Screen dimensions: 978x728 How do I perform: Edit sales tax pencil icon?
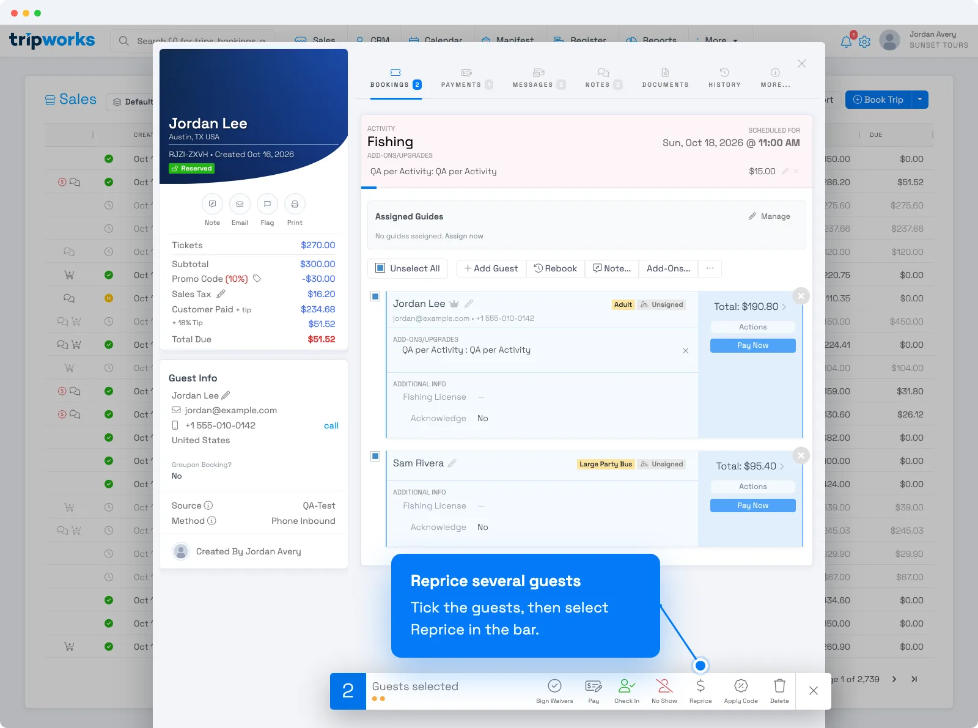click(221, 294)
